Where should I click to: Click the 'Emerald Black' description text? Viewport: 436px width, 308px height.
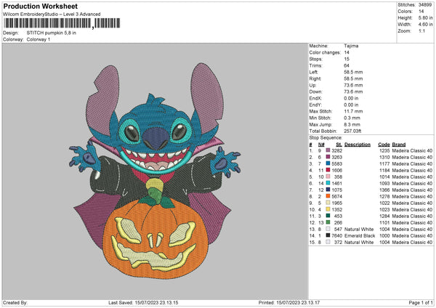coord(360,236)
